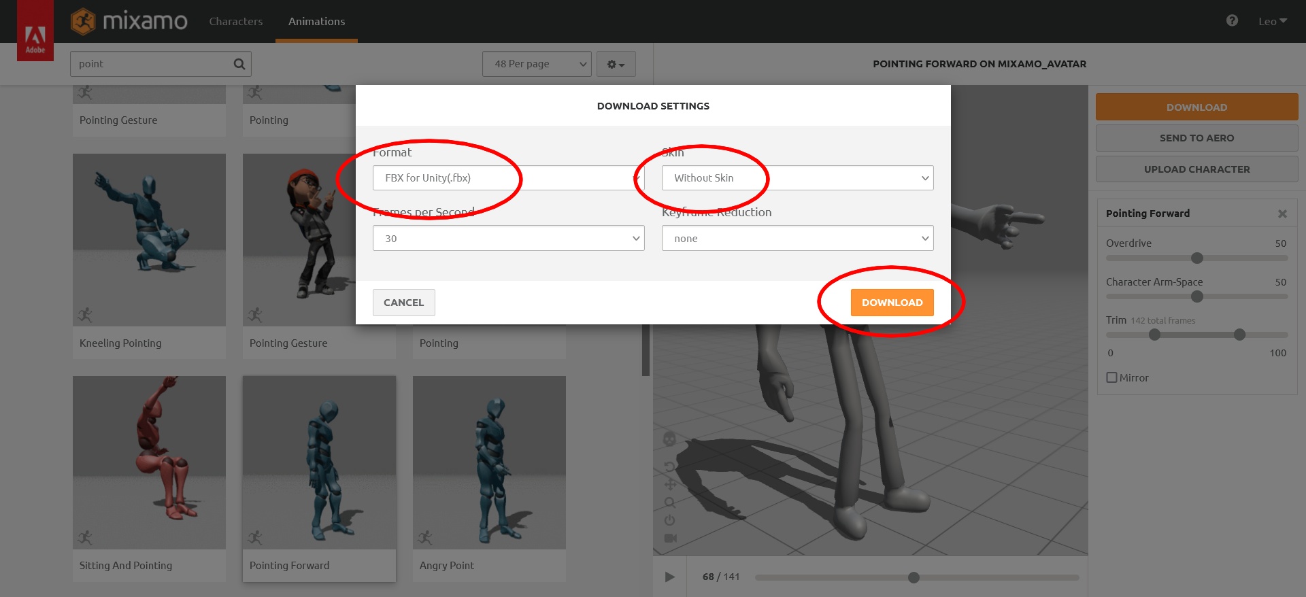Adjust the Overdrive slider handle
The height and width of the screenshot is (597, 1306).
coord(1197,258)
